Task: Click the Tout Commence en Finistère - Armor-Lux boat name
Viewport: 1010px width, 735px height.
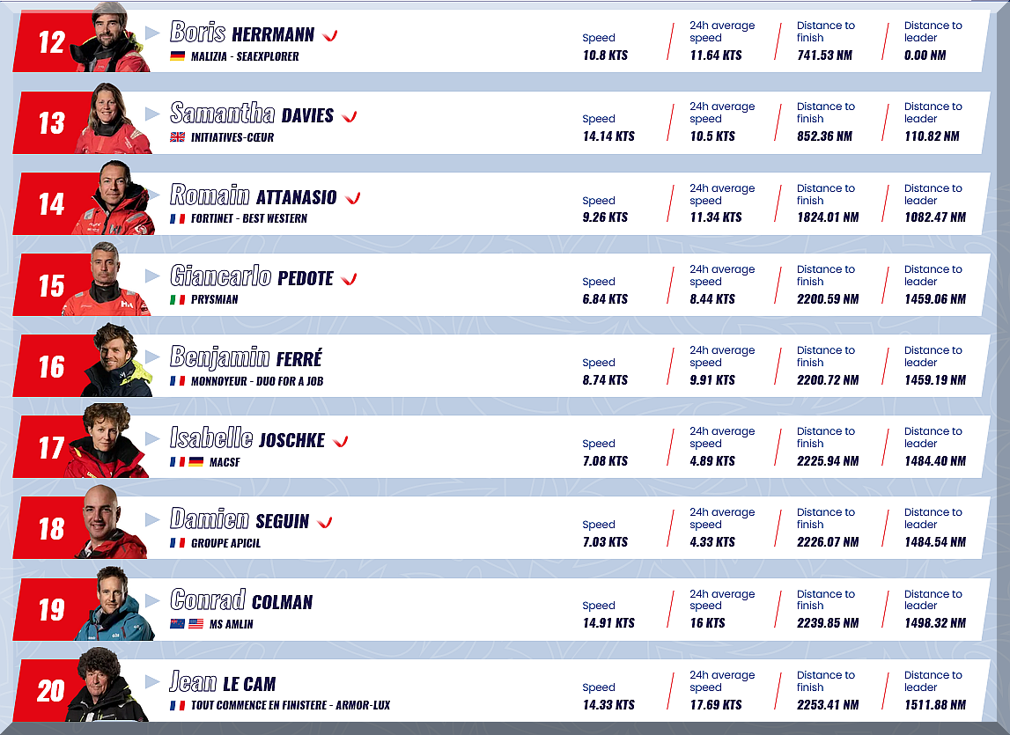Action: click(291, 705)
